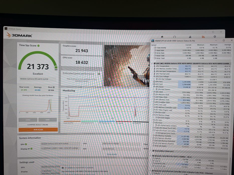Click the fan icon of GPU Fan2 1,238 RPM row
Image resolution: width=234 pixels, height=175 pixels.
click(x=154, y=84)
